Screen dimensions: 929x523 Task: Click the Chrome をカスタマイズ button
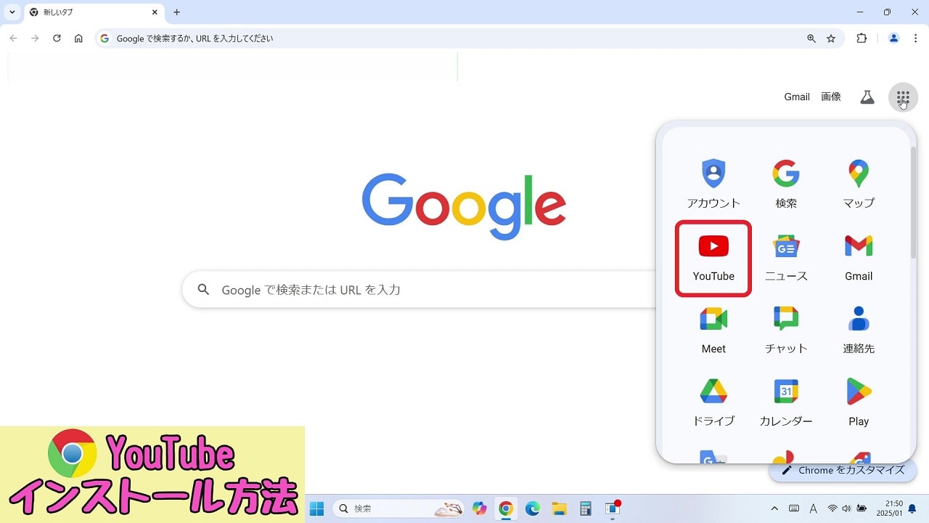[x=843, y=470]
